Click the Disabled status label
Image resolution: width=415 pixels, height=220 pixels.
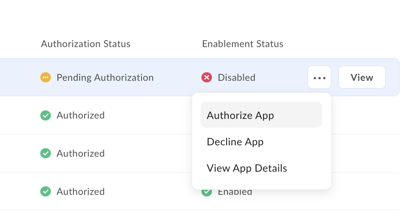coord(236,77)
